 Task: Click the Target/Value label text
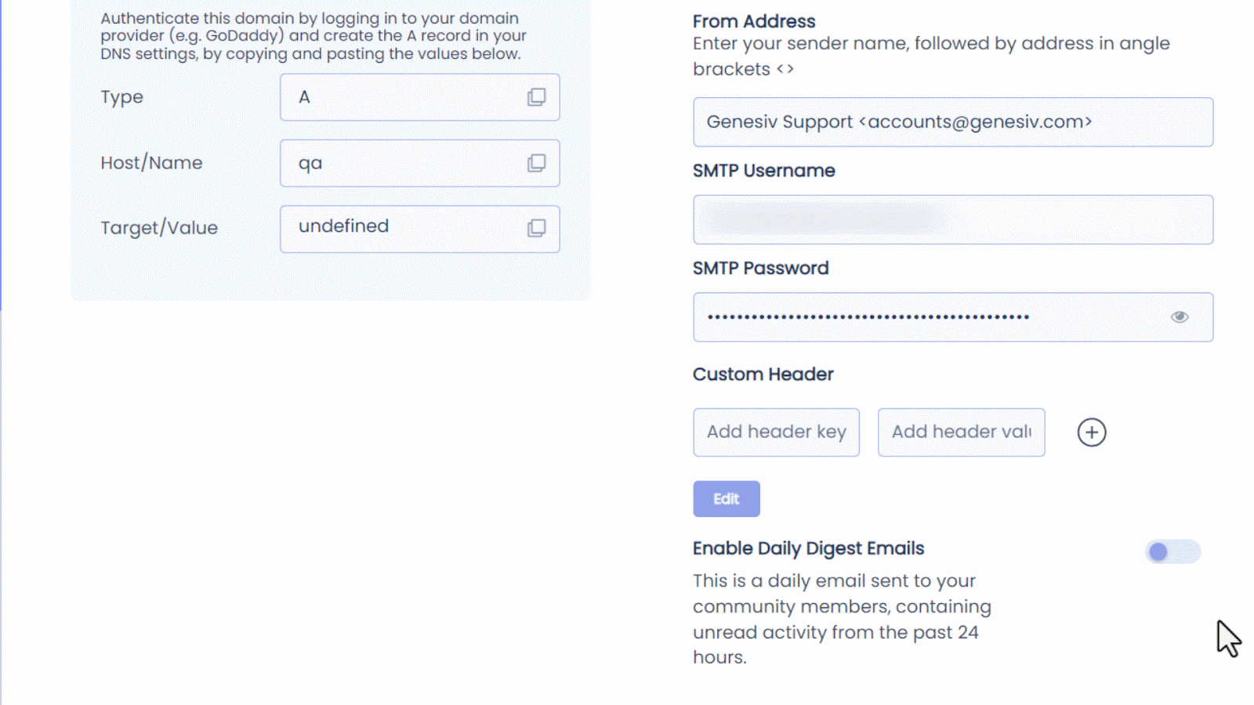(x=159, y=228)
